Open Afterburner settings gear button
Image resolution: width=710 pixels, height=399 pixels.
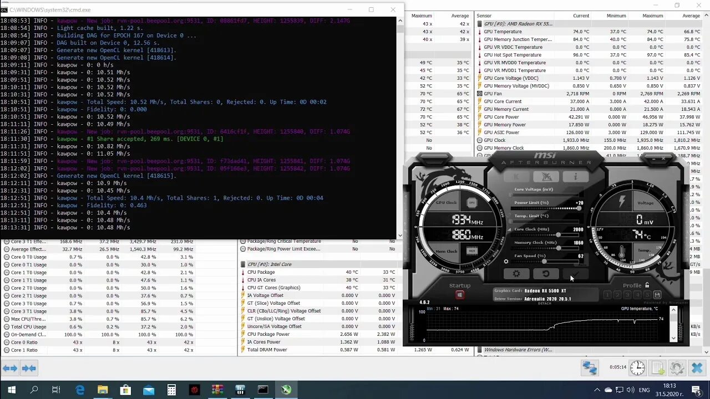[516, 274]
